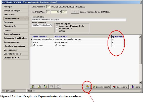Click the grid scrollbar up arrow
This screenshot has height=102, width=143.
pyautogui.click(x=140, y=37)
